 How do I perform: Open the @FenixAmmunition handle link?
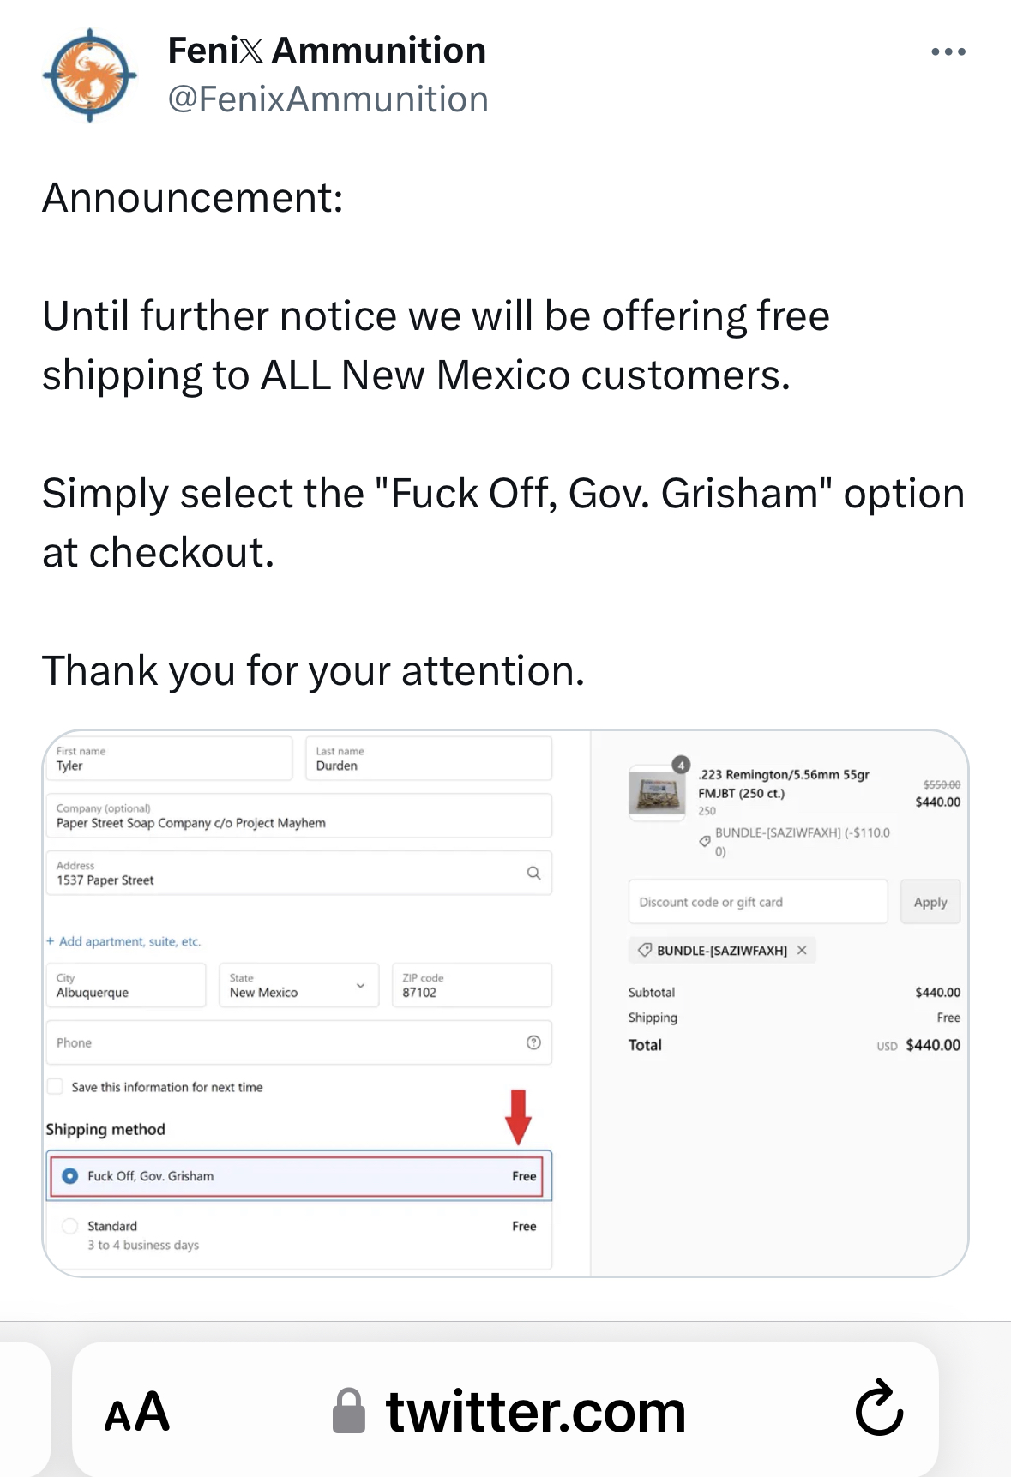pyautogui.click(x=328, y=99)
